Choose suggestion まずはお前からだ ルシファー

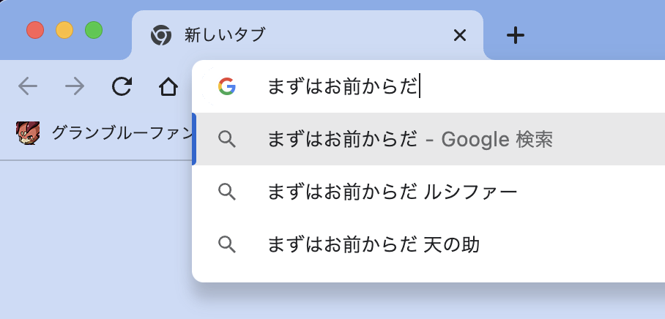393,192
